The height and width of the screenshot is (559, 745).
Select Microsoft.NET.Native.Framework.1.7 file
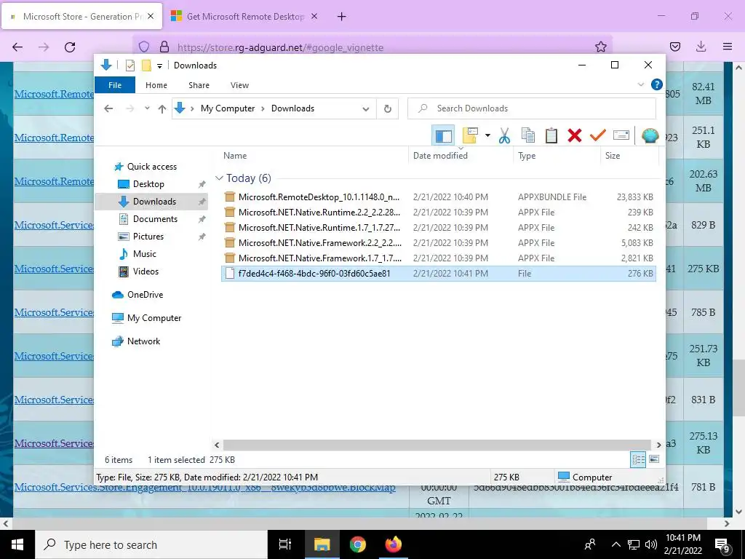point(438,258)
